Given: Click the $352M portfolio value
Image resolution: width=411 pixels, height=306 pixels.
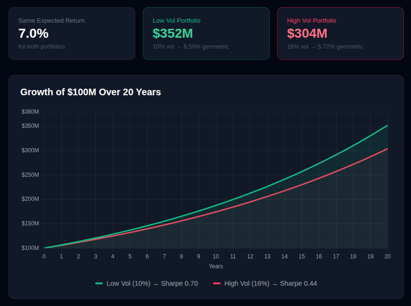Looking at the screenshot, I should [x=173, y=33].
